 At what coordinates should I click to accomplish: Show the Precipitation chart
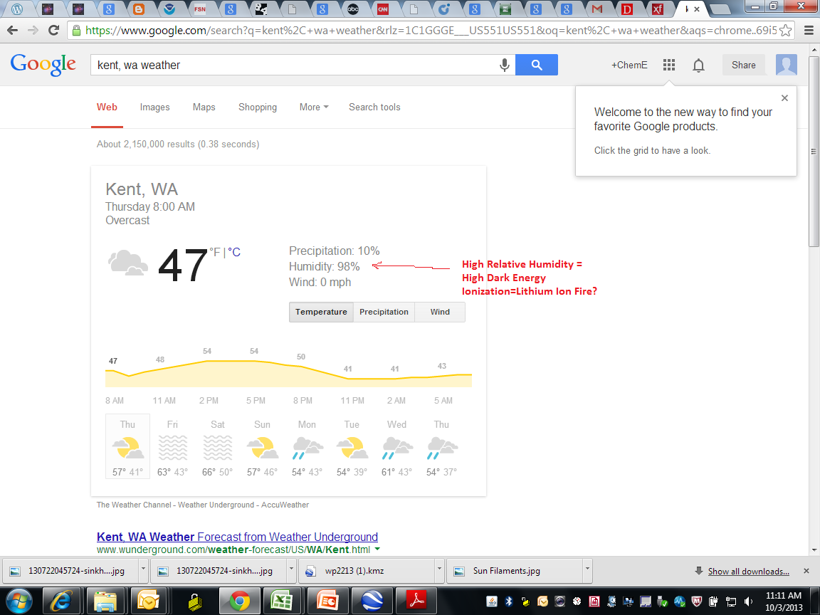tap(384, 312)
